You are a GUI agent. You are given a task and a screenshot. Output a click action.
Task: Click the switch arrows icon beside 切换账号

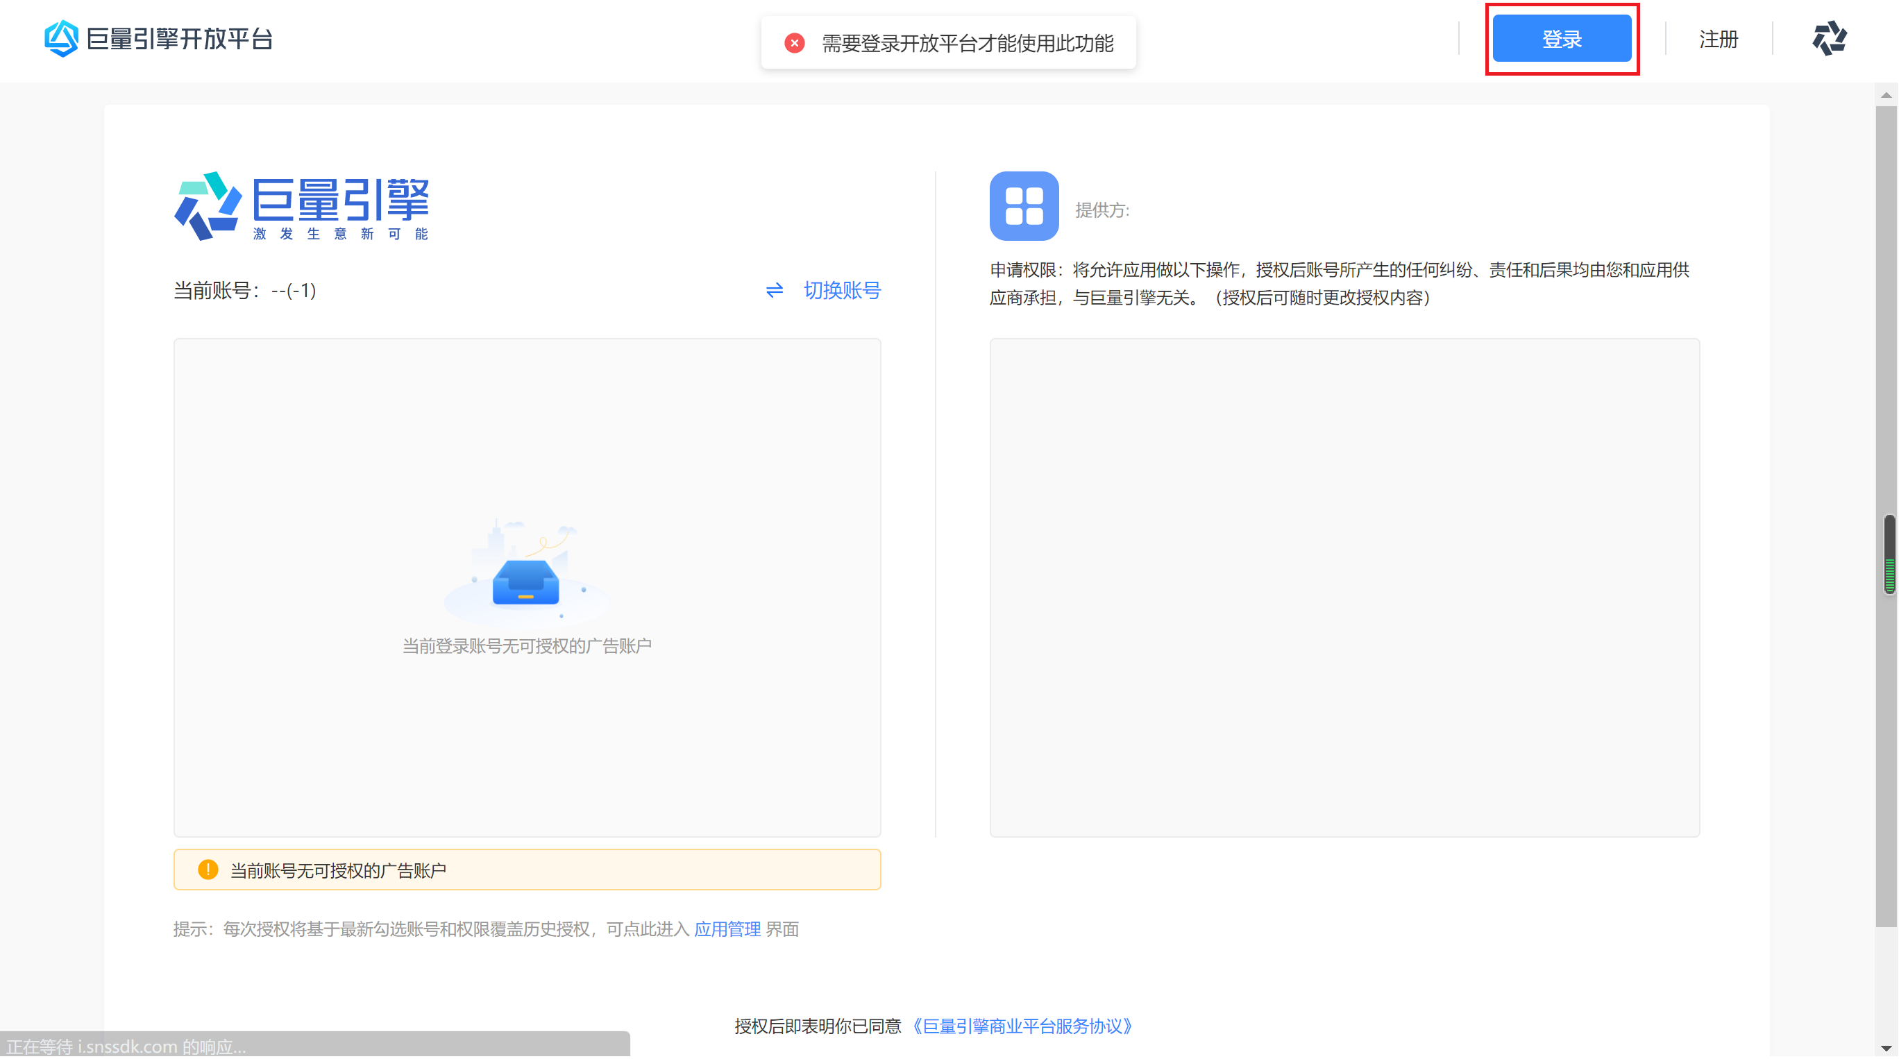(x=774, y=290)
